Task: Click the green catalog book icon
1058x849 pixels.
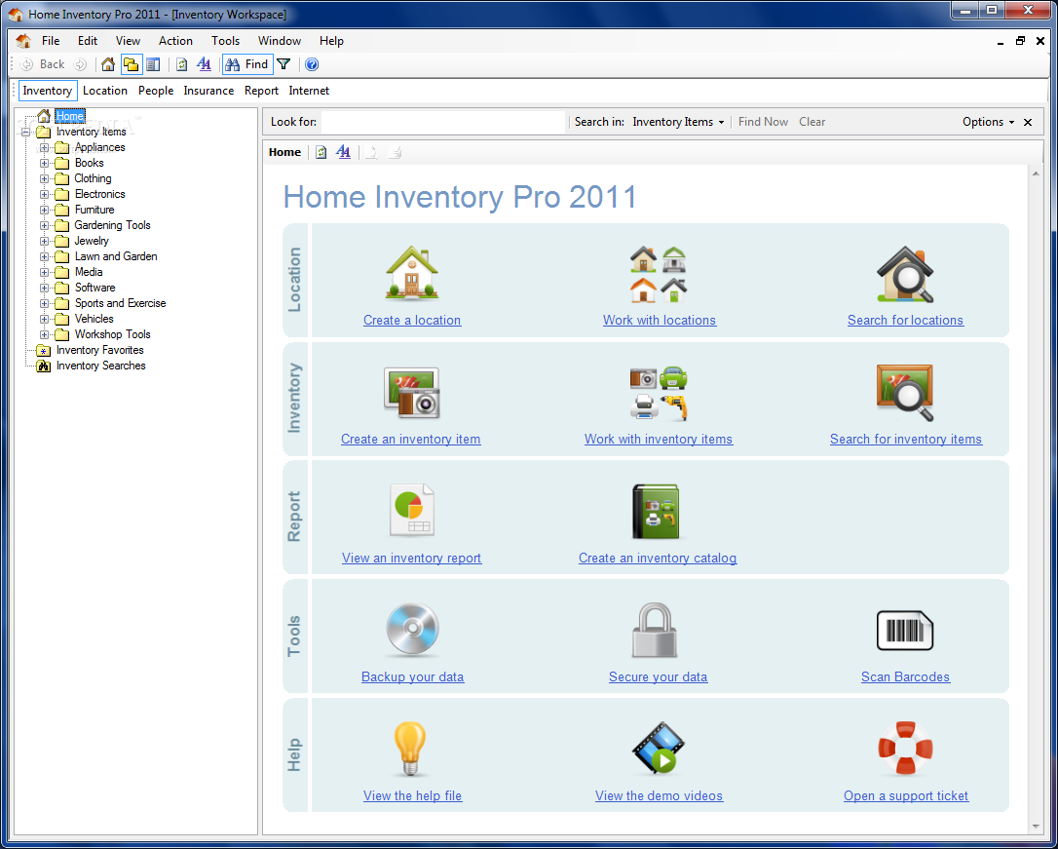Action: (x=656, y=512)
